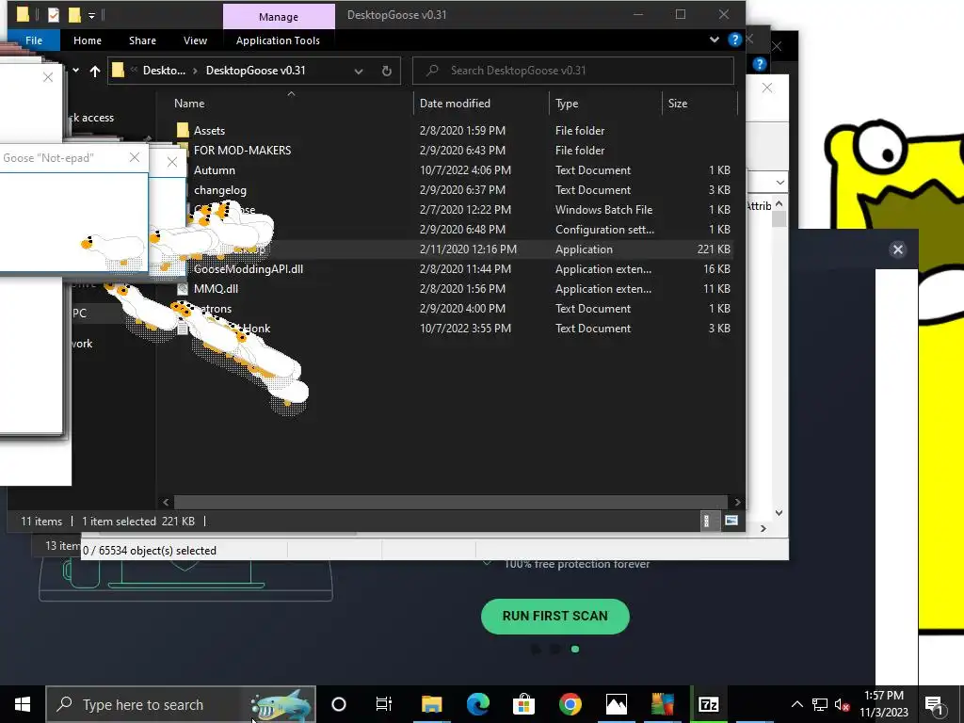Open the Windows Start menu

point(23,704)
